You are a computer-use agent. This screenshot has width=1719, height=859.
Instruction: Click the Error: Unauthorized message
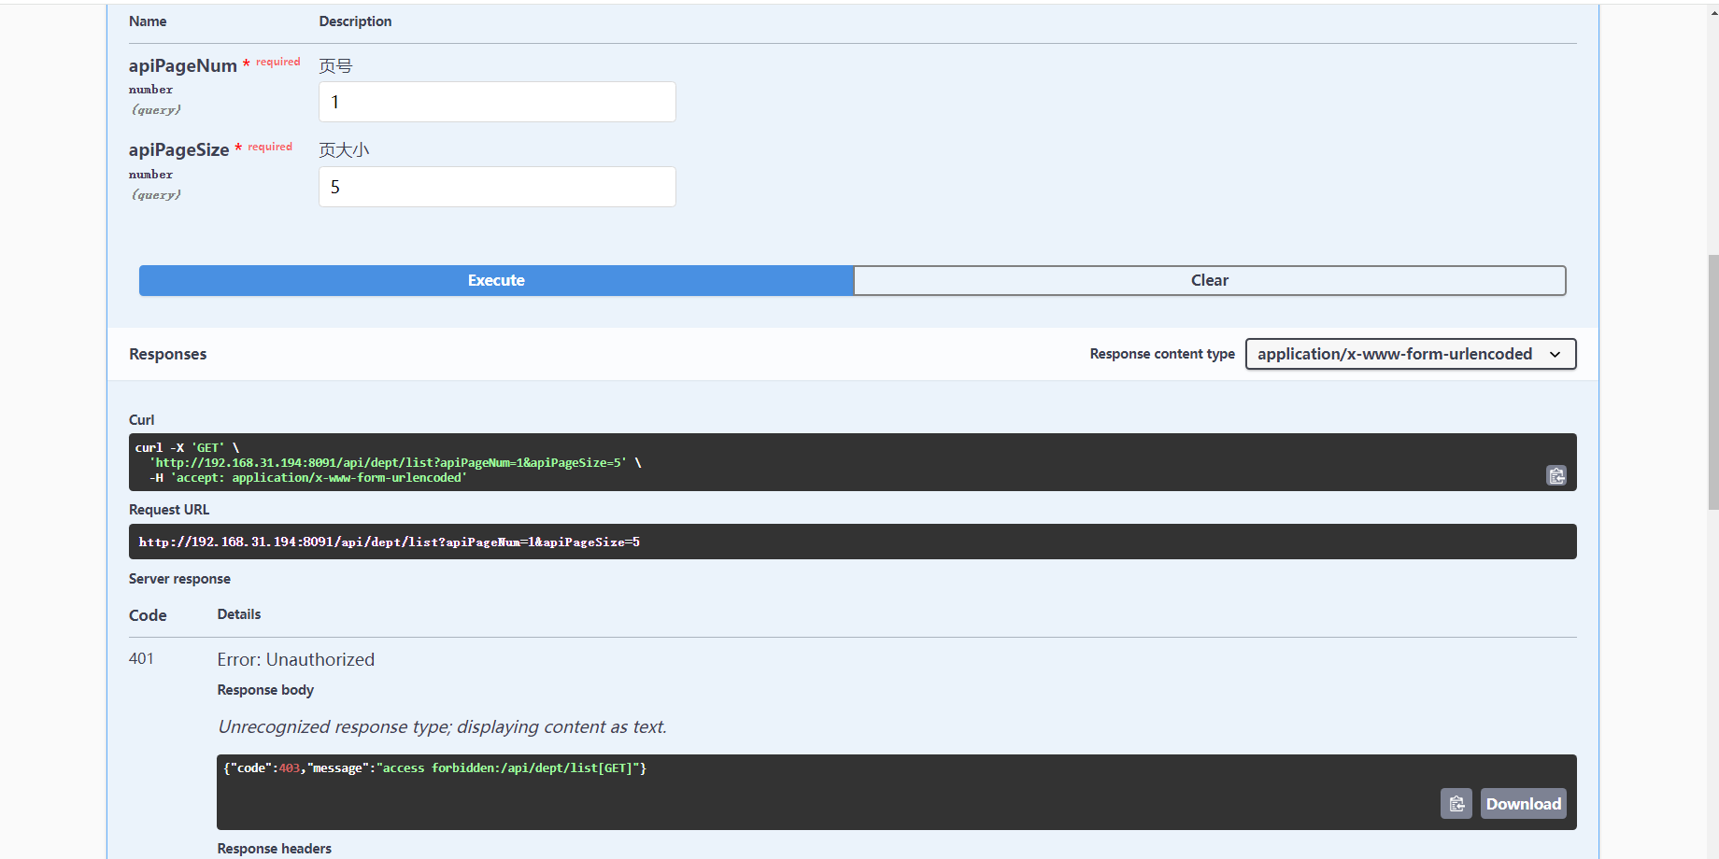tap(296, 659)
